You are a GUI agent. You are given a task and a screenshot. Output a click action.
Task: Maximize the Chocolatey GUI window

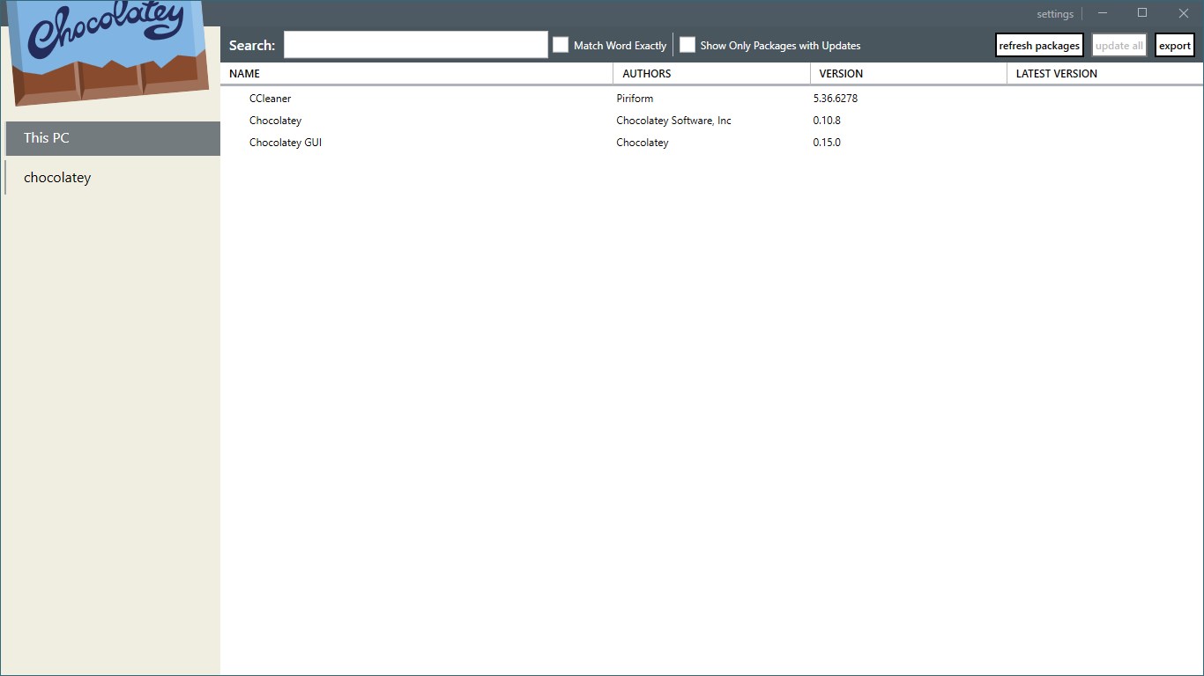(1142, 13)
